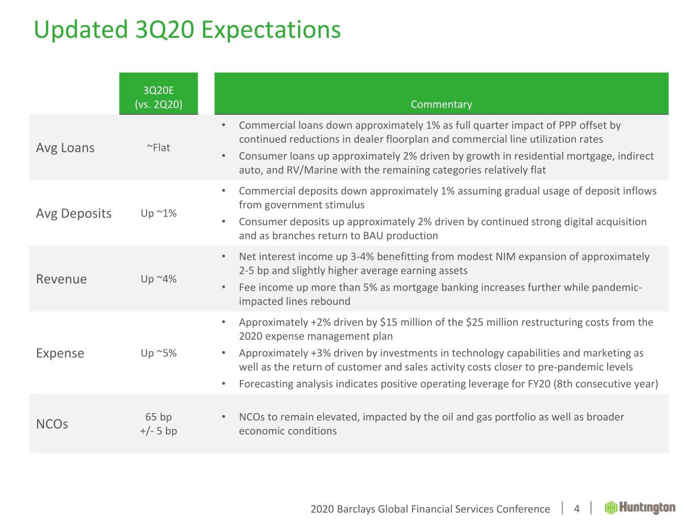Select the Revenue row label
The height and width of the screenshot is (523, 697).
coord(61,279)
